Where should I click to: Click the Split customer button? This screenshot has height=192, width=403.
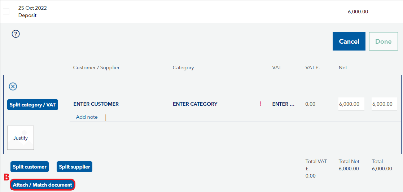point(30,167)
